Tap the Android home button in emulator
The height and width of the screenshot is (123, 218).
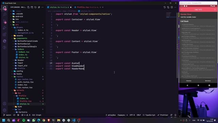(198, 85)
